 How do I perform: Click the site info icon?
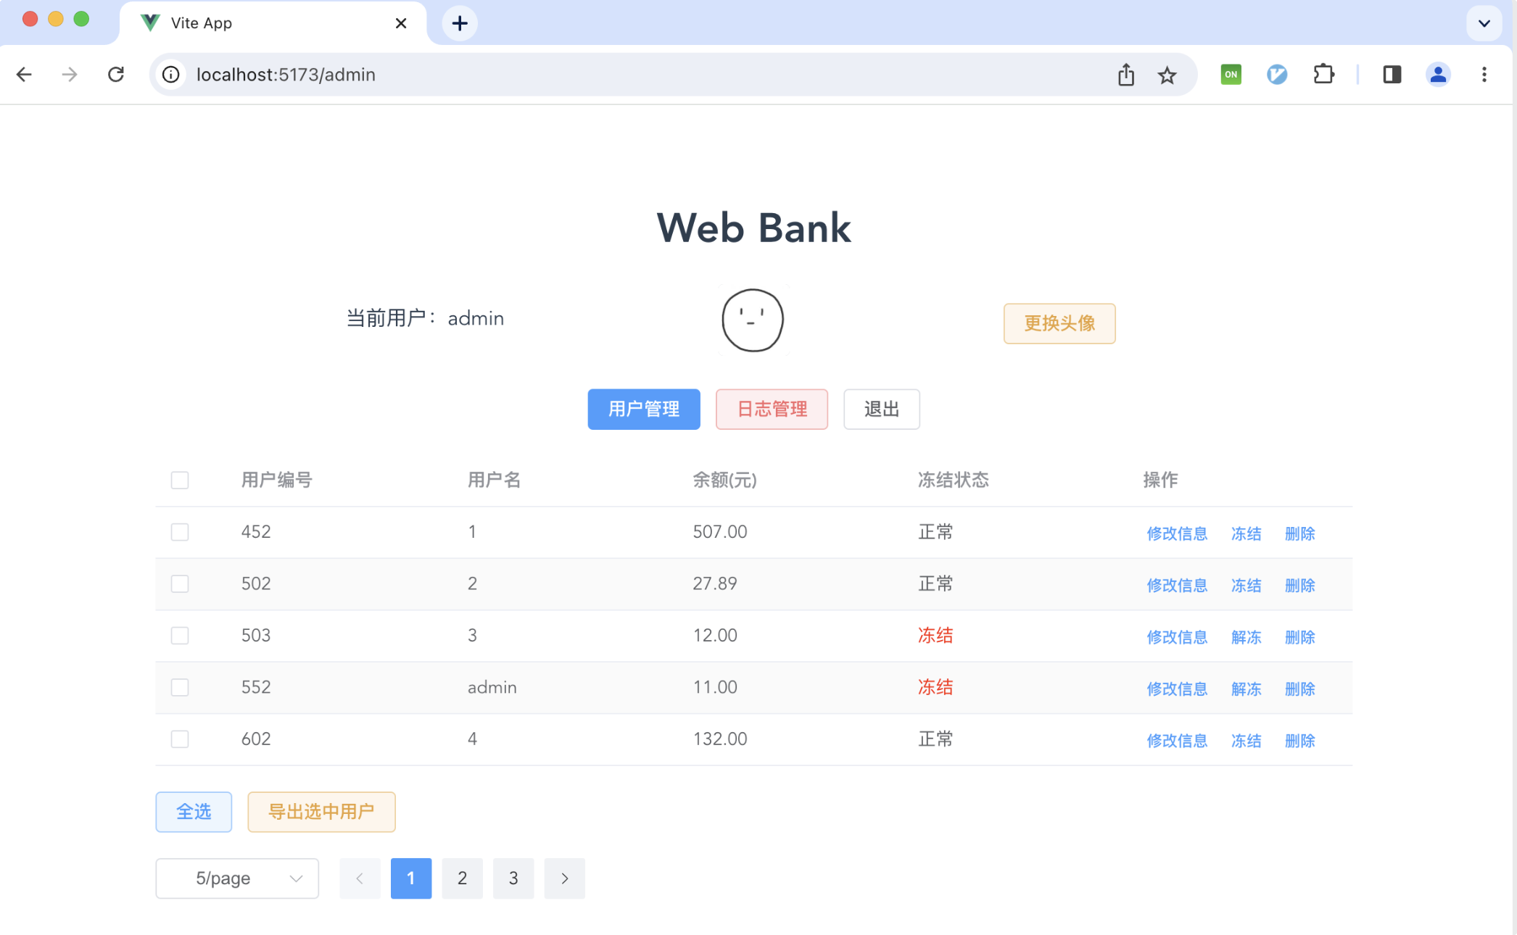[171, 75]
